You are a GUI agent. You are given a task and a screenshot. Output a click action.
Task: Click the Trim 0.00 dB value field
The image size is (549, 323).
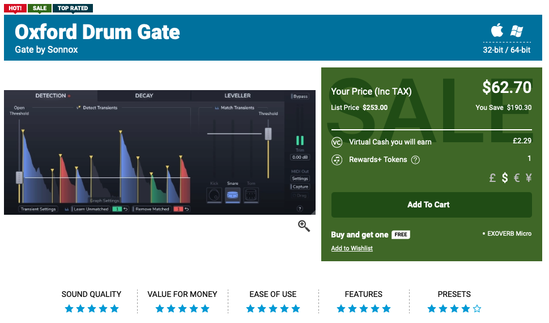point(300,158)
